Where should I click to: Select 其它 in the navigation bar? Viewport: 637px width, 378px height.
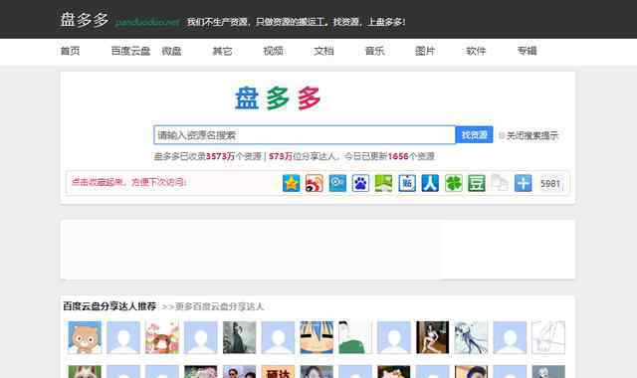(222, 51)
